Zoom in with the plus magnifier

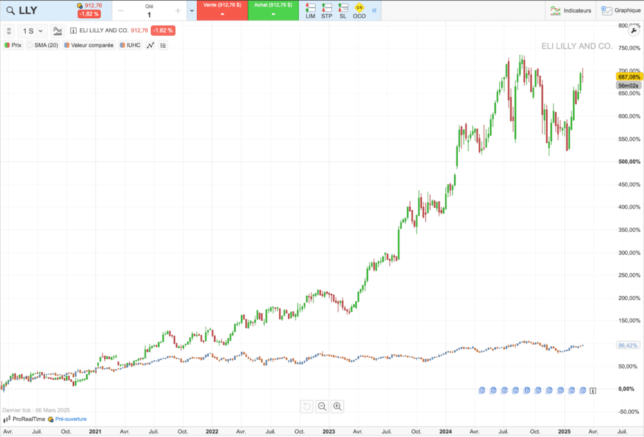[x=337, y=406]
